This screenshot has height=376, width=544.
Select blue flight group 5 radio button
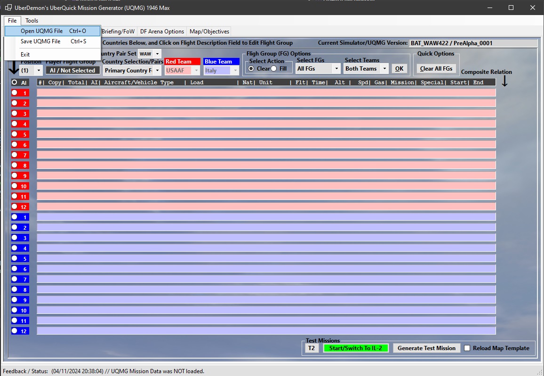[x=14, y=258]
